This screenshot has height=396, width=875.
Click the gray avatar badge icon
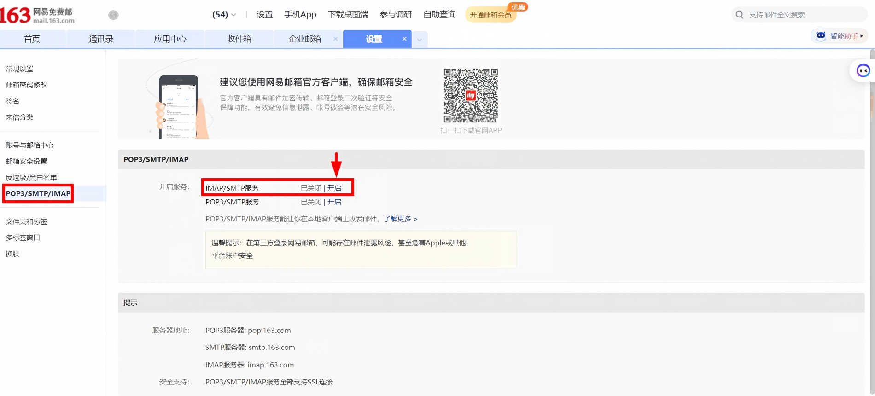point(113,15)
